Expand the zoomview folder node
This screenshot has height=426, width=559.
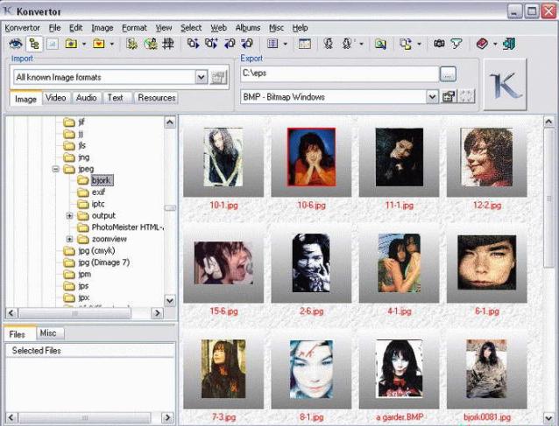(70, 239)
